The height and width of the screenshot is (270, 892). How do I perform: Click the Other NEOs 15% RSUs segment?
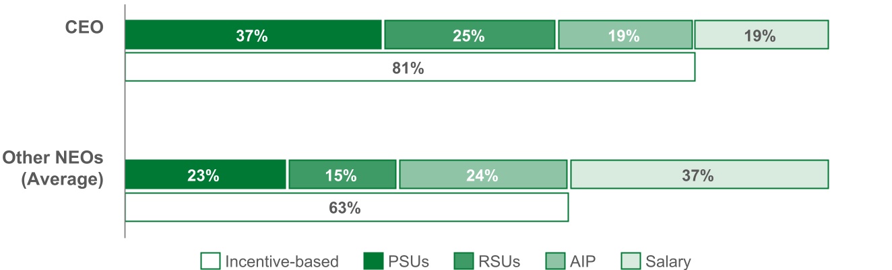point(342,175)
